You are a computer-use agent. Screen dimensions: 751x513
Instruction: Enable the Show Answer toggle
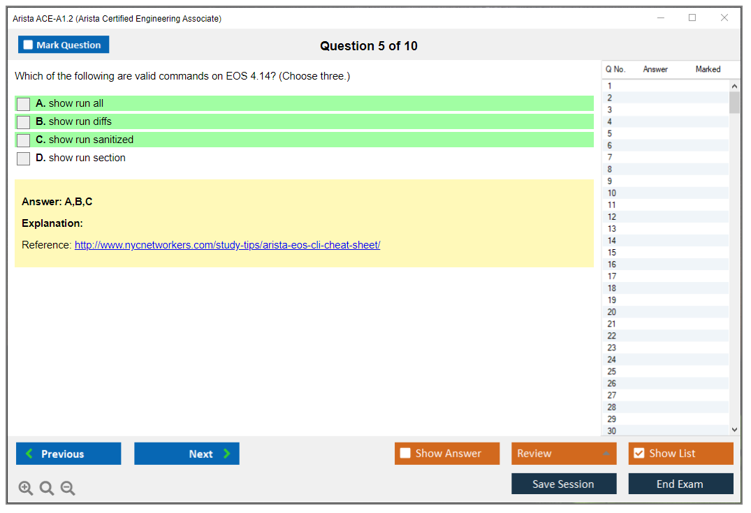406,454
